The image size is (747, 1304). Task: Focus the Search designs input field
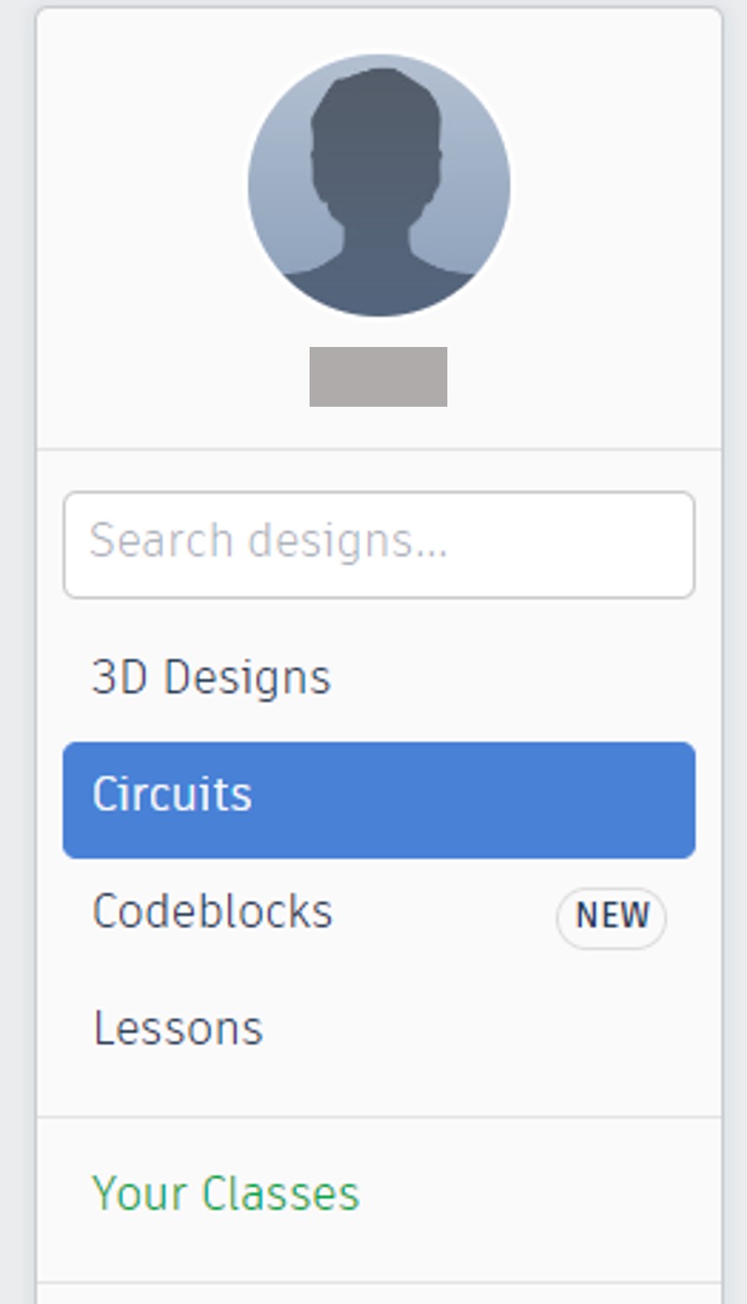click(379, 545)
